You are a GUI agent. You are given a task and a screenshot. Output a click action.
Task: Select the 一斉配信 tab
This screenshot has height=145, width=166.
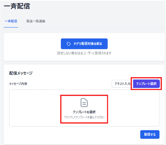11,21
